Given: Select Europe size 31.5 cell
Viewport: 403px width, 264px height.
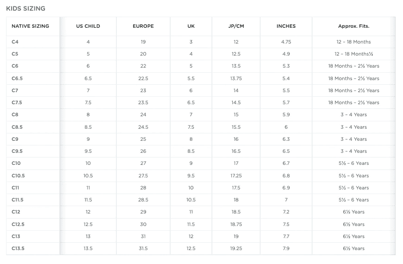Looking at the screenshot, I should click(x=143, y=249).
